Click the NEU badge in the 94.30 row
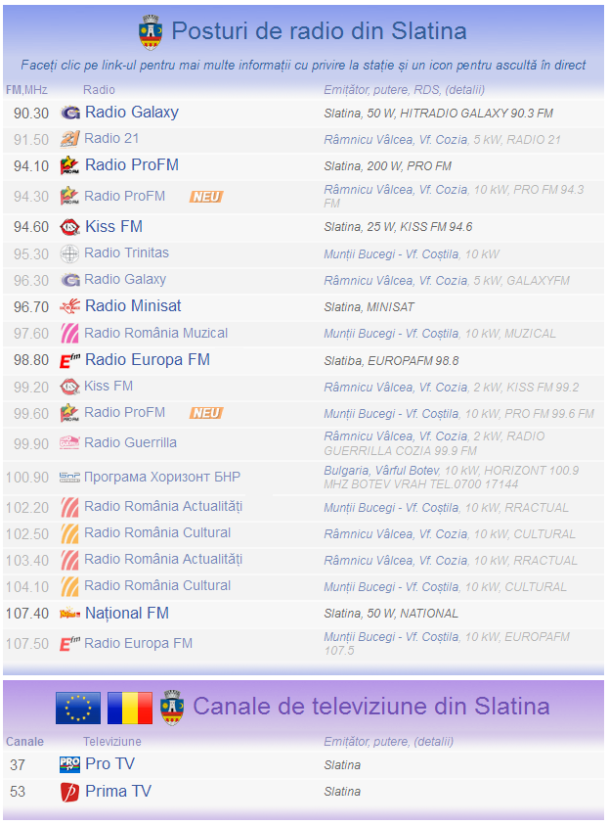The image size is (609, 825). tap(206, 197)
